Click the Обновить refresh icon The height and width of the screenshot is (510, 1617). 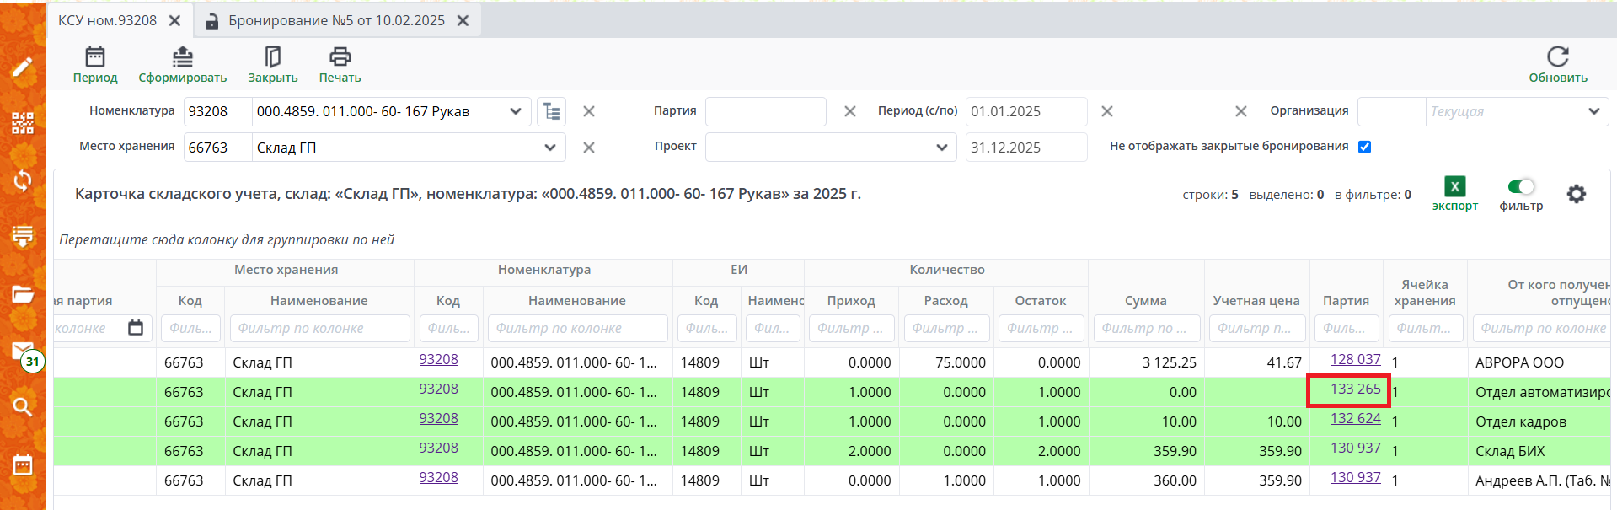(x=1557, y=57)
